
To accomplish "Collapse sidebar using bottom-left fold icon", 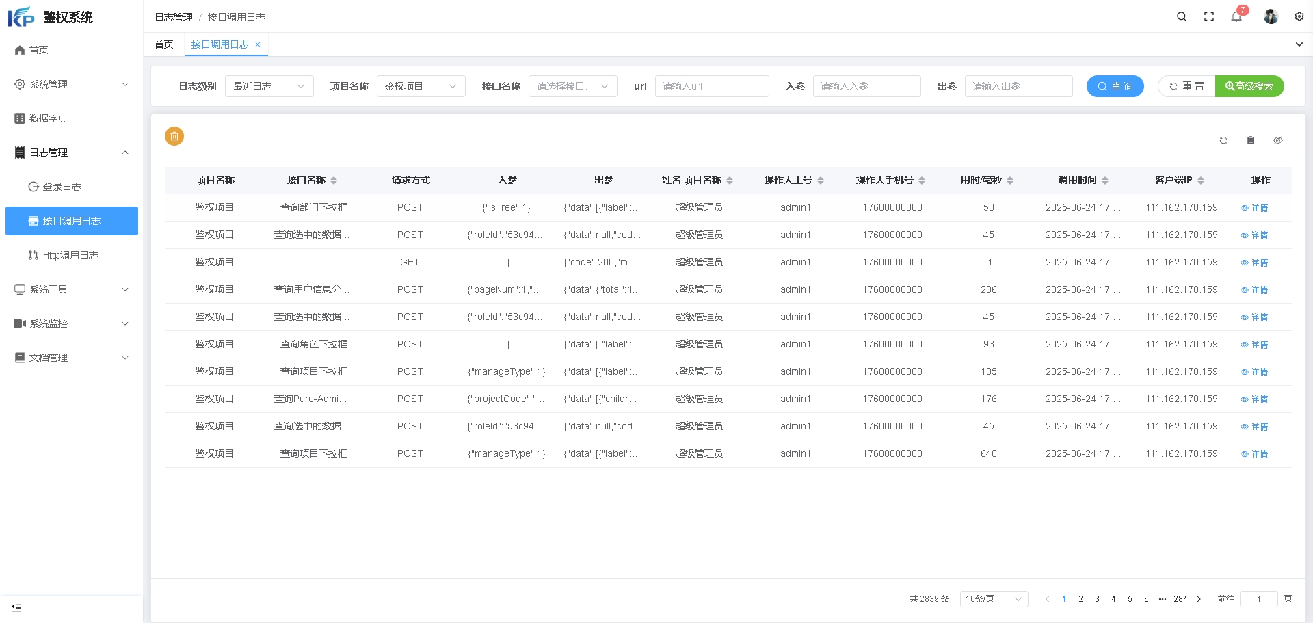I will (x=16, y=607).
